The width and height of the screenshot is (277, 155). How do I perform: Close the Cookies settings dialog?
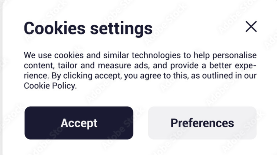pos(251,27)
